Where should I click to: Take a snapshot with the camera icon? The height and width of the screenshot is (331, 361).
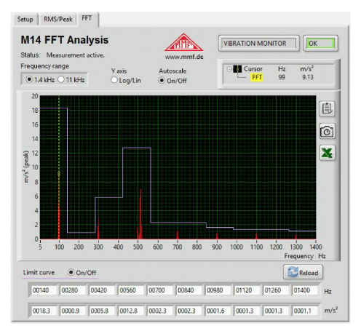(x=327, y=131)
